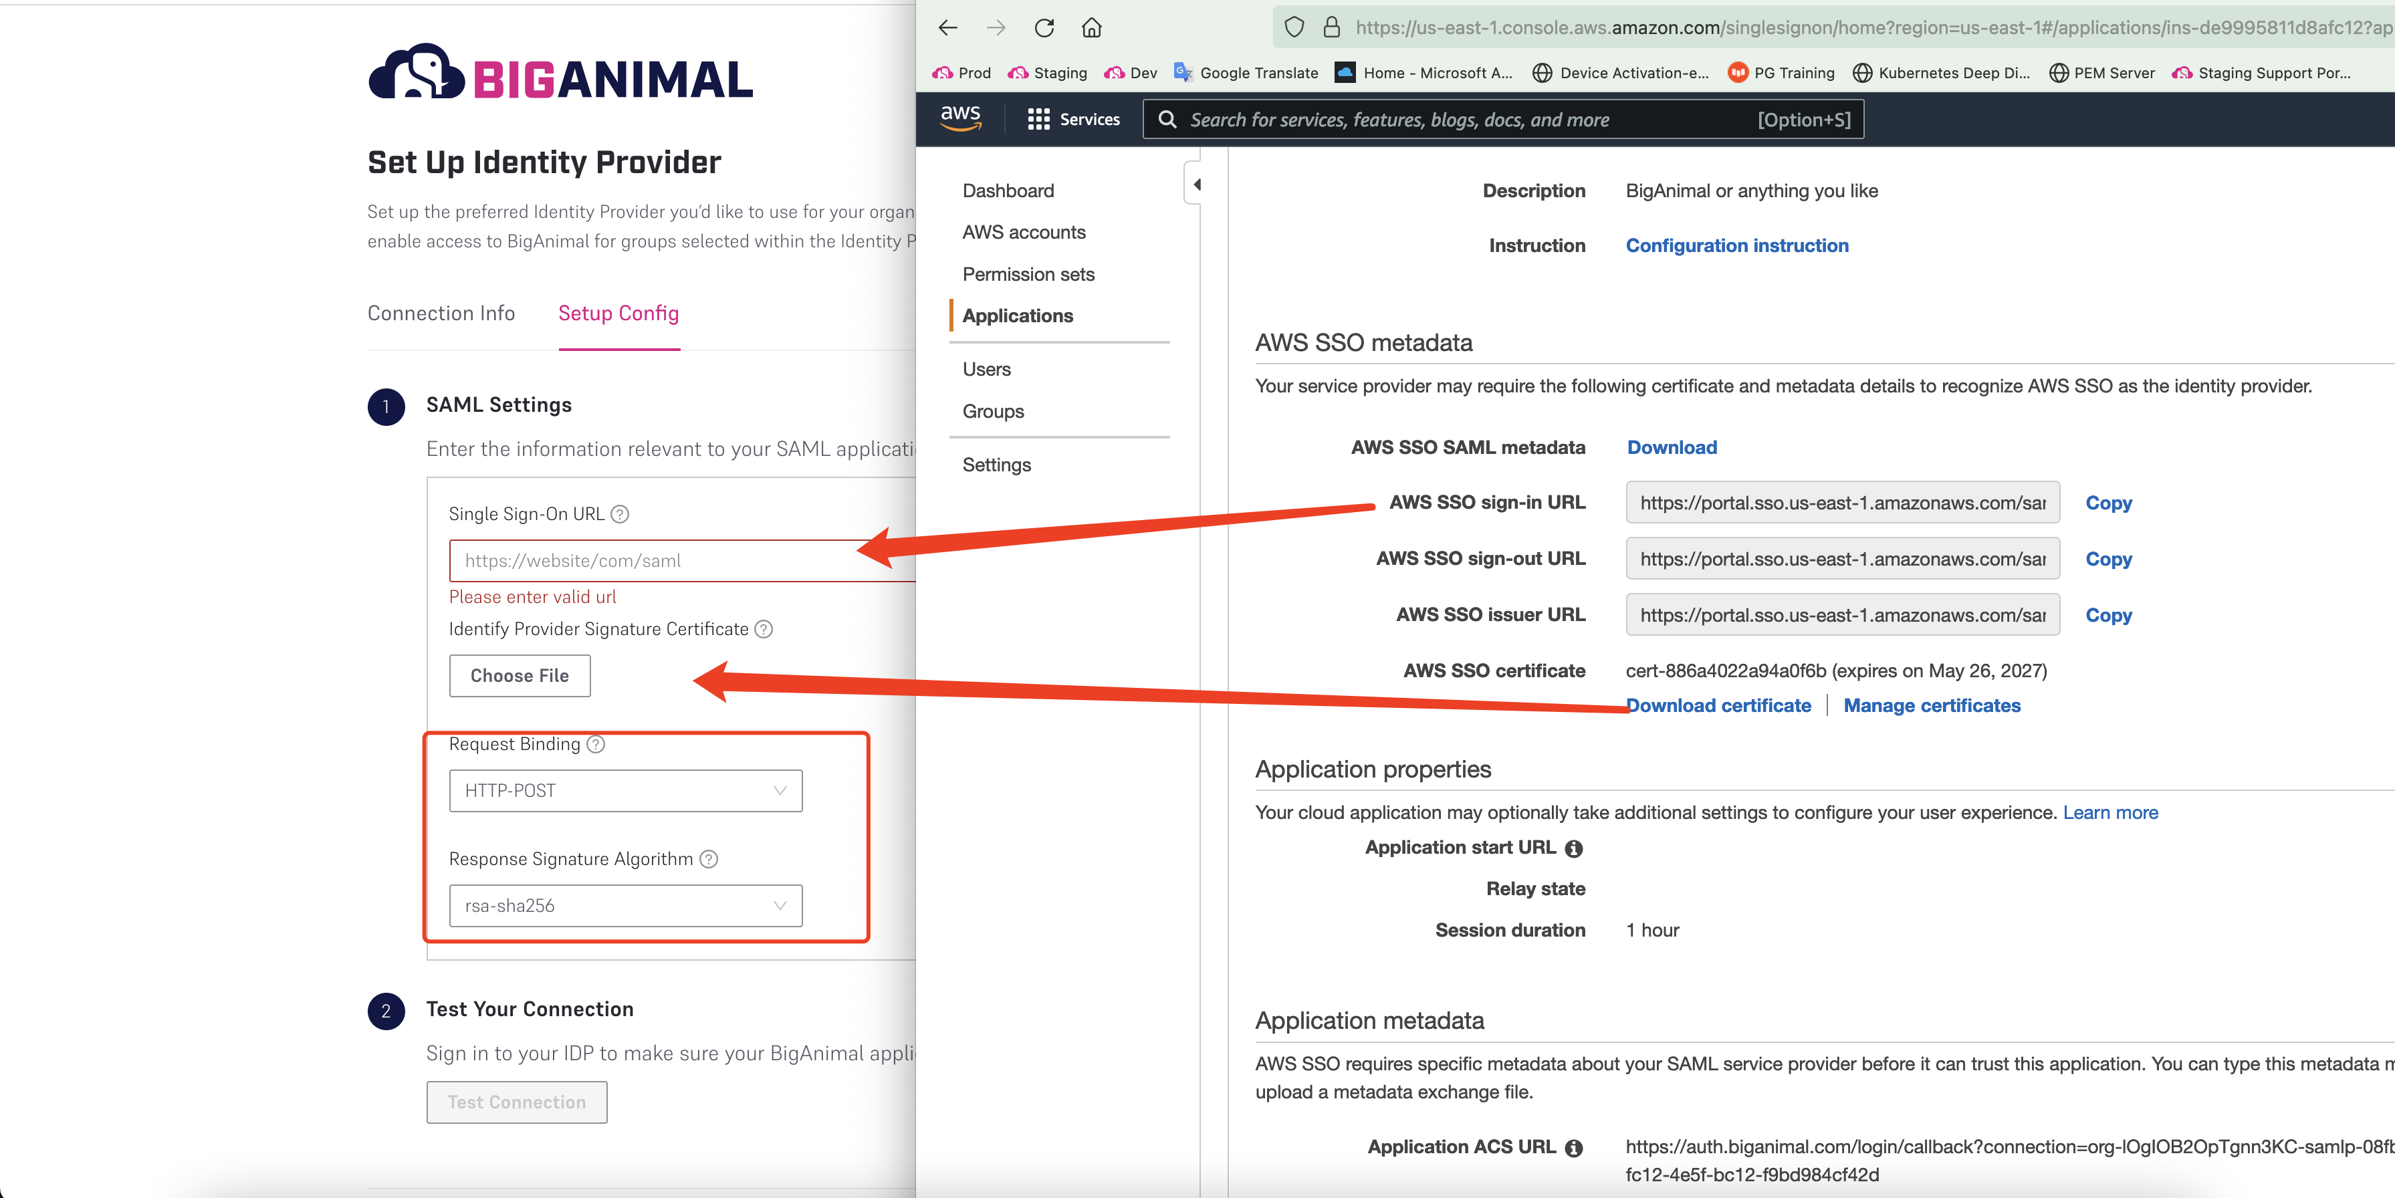This screenshot has width=2395, height=1198.
Task: Open Dashboard in AWS SSO sidebar
Action: click(x=1008, y=191)
